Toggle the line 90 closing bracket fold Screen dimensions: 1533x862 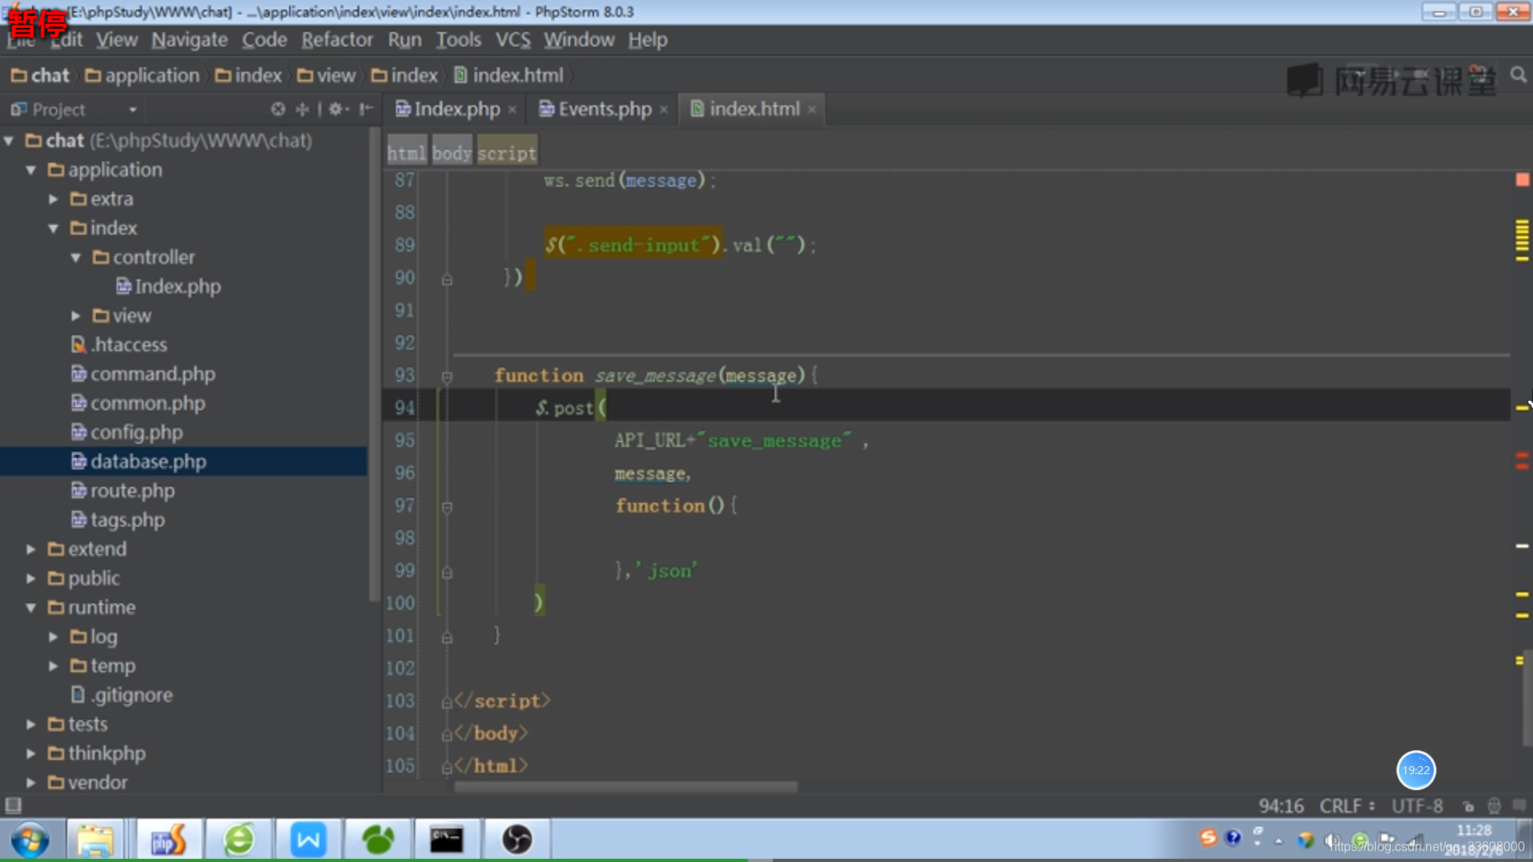[446, 277]
